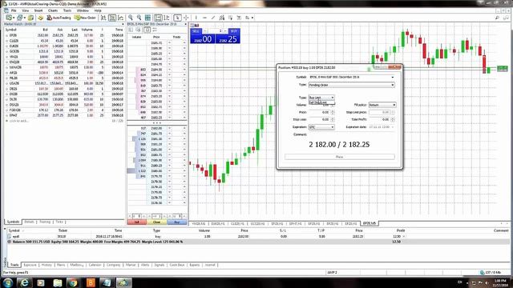Switch to the Alerts tab in Toolbox
Screen dimensions: 513x288
145,265
